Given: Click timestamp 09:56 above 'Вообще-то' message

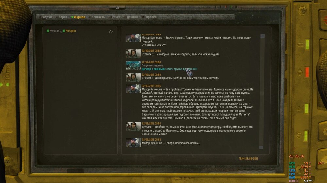Looking at the screenshot, I should pyautogui.click(x=151, y=124).
